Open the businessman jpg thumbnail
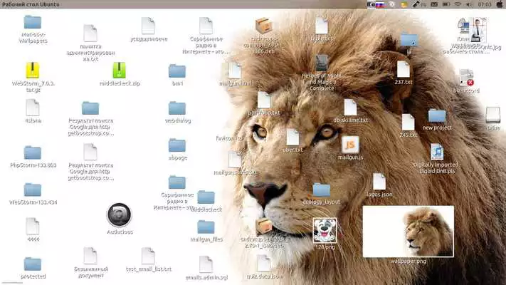This screenshot has width=506, height=285. pos(478,31)
